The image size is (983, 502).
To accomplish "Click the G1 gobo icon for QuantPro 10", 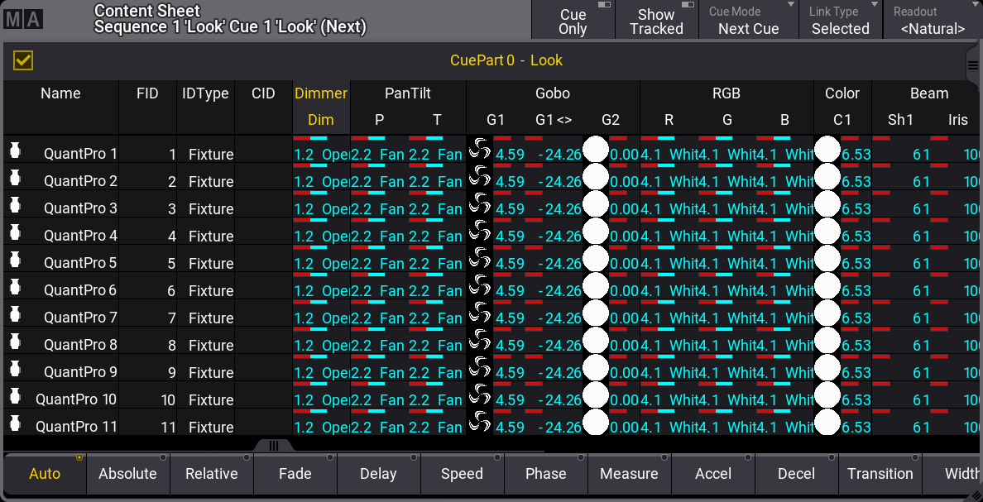I will tap(480, 394).
